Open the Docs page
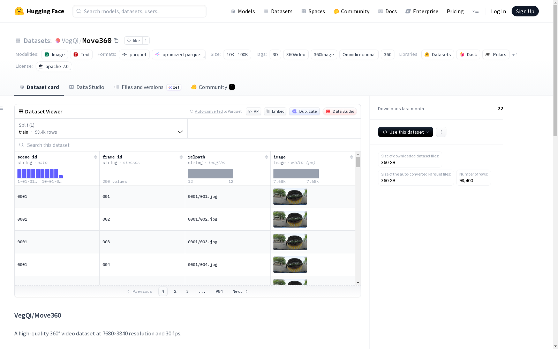 point(387,11)
